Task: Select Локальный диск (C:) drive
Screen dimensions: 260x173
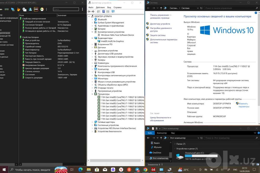Action: 197,156
